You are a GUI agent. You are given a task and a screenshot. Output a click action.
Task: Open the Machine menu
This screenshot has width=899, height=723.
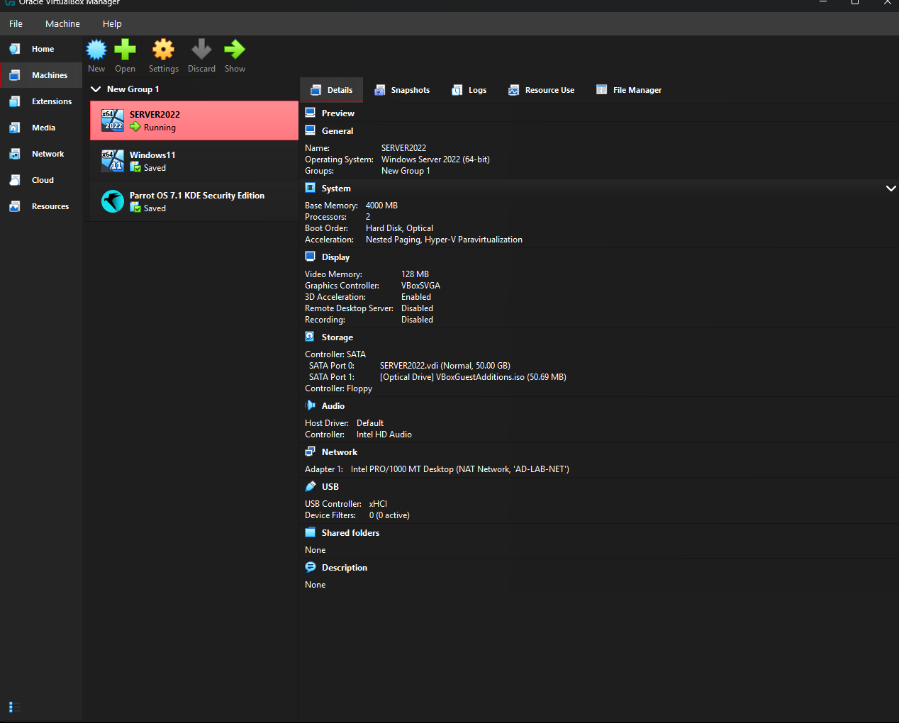click(62, 23)
